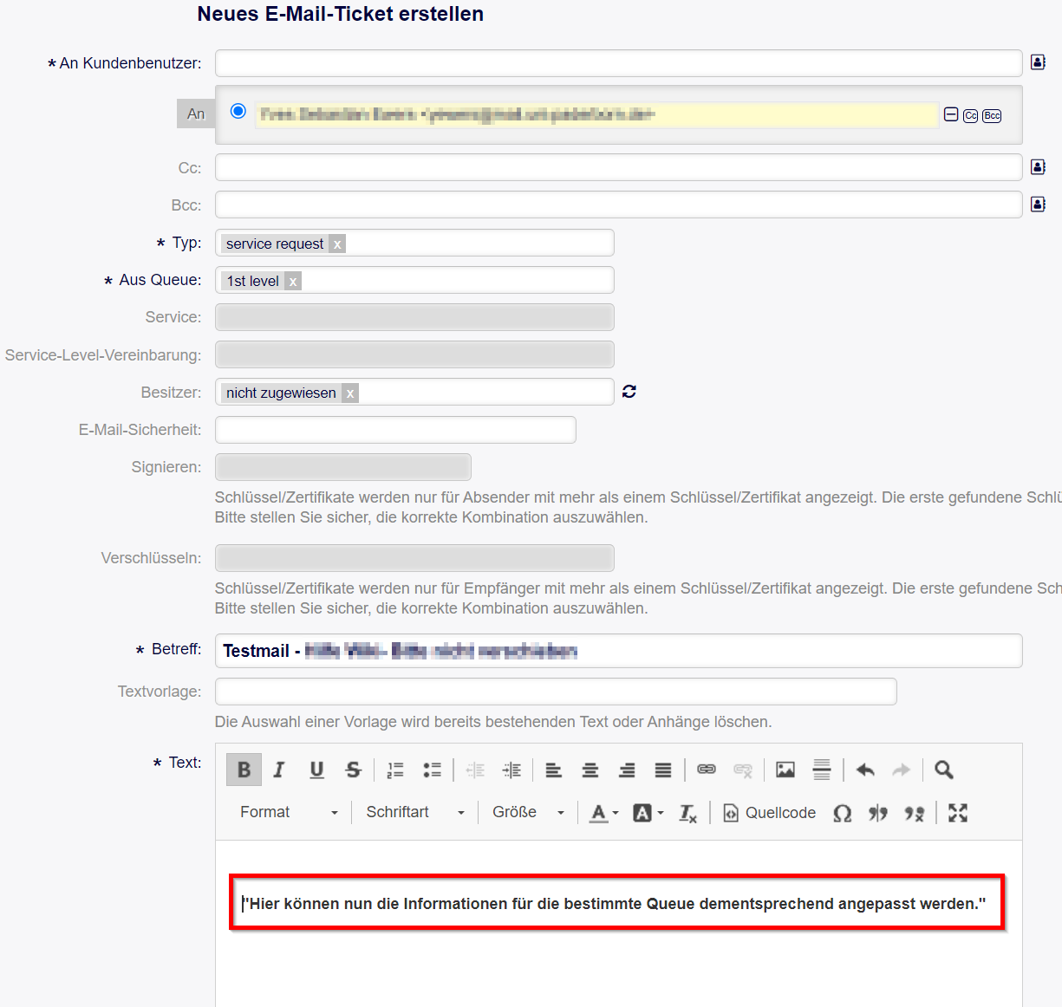Open address book for Cc field

(1038, 167)
